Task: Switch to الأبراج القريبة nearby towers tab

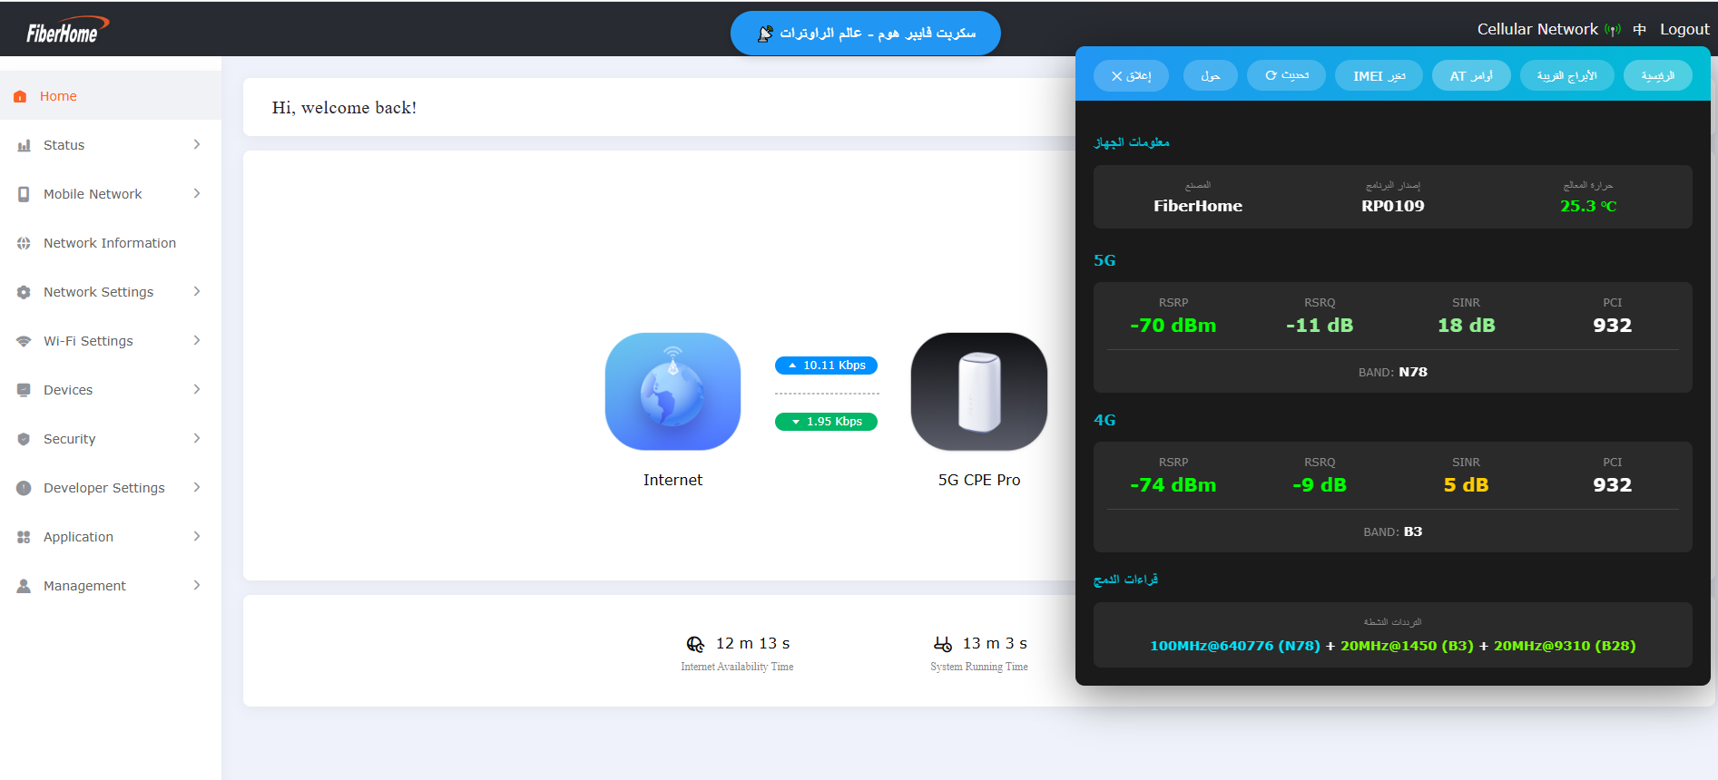Action: point(1567,76)
